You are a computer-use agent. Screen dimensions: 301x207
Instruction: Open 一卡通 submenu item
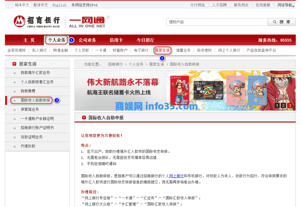coord(101,51)
